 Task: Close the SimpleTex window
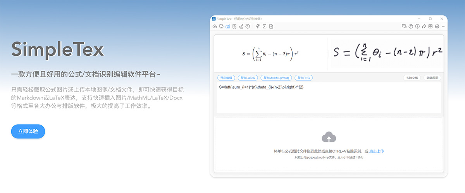point(442,19)
